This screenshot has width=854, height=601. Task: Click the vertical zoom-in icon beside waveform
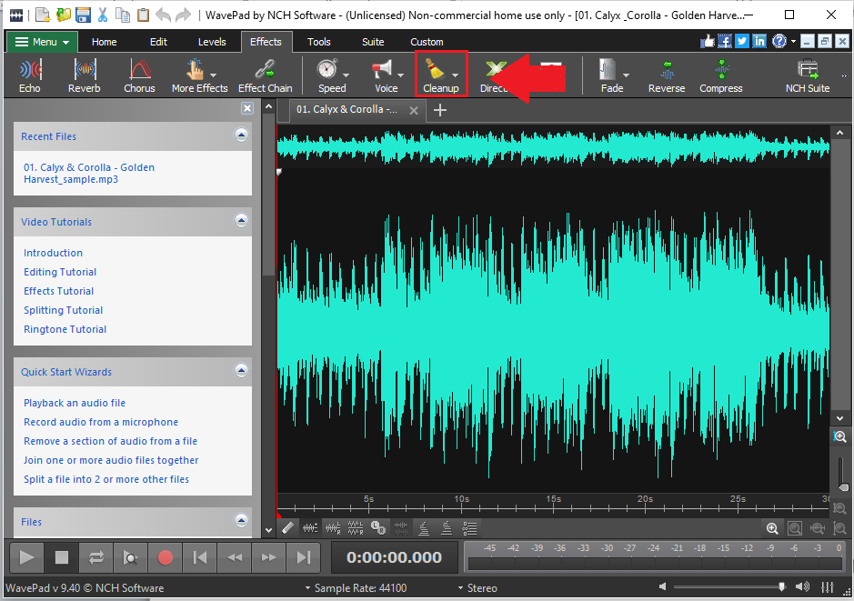839,436
